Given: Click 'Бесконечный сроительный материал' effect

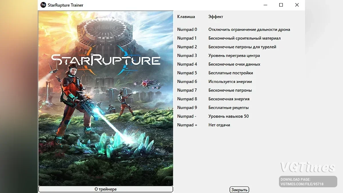Looking at the screenshot, I should coord(244,38).
